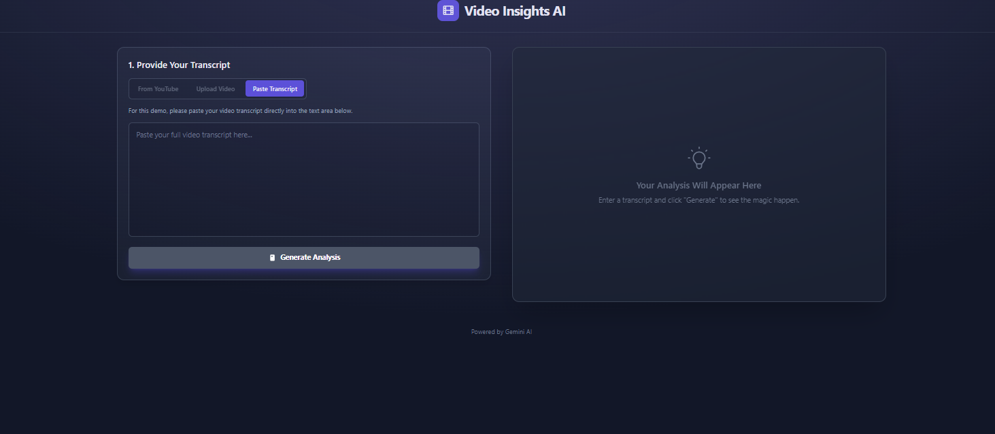Open the Upload Video tab
Viewport: 995px width, 434px height.
[x=216, y=88]
